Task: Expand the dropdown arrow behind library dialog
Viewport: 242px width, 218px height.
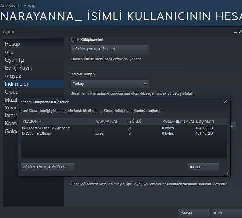Action: click(x=232, y=127)
